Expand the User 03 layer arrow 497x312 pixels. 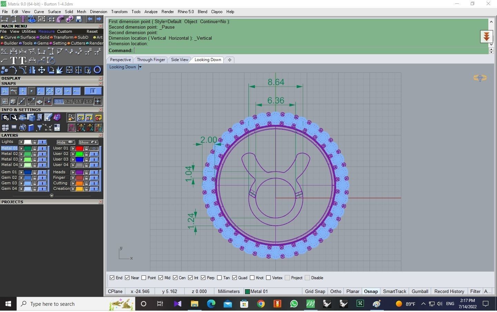(x=73, y=159)
